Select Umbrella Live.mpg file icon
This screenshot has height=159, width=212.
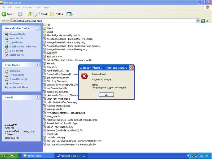(x=45, y=137)
